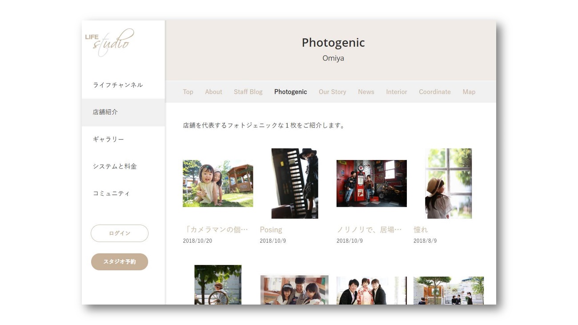Open photo of family reading together
The width and height of the screenshot is (578, 325).
click(x=295, y=290)
